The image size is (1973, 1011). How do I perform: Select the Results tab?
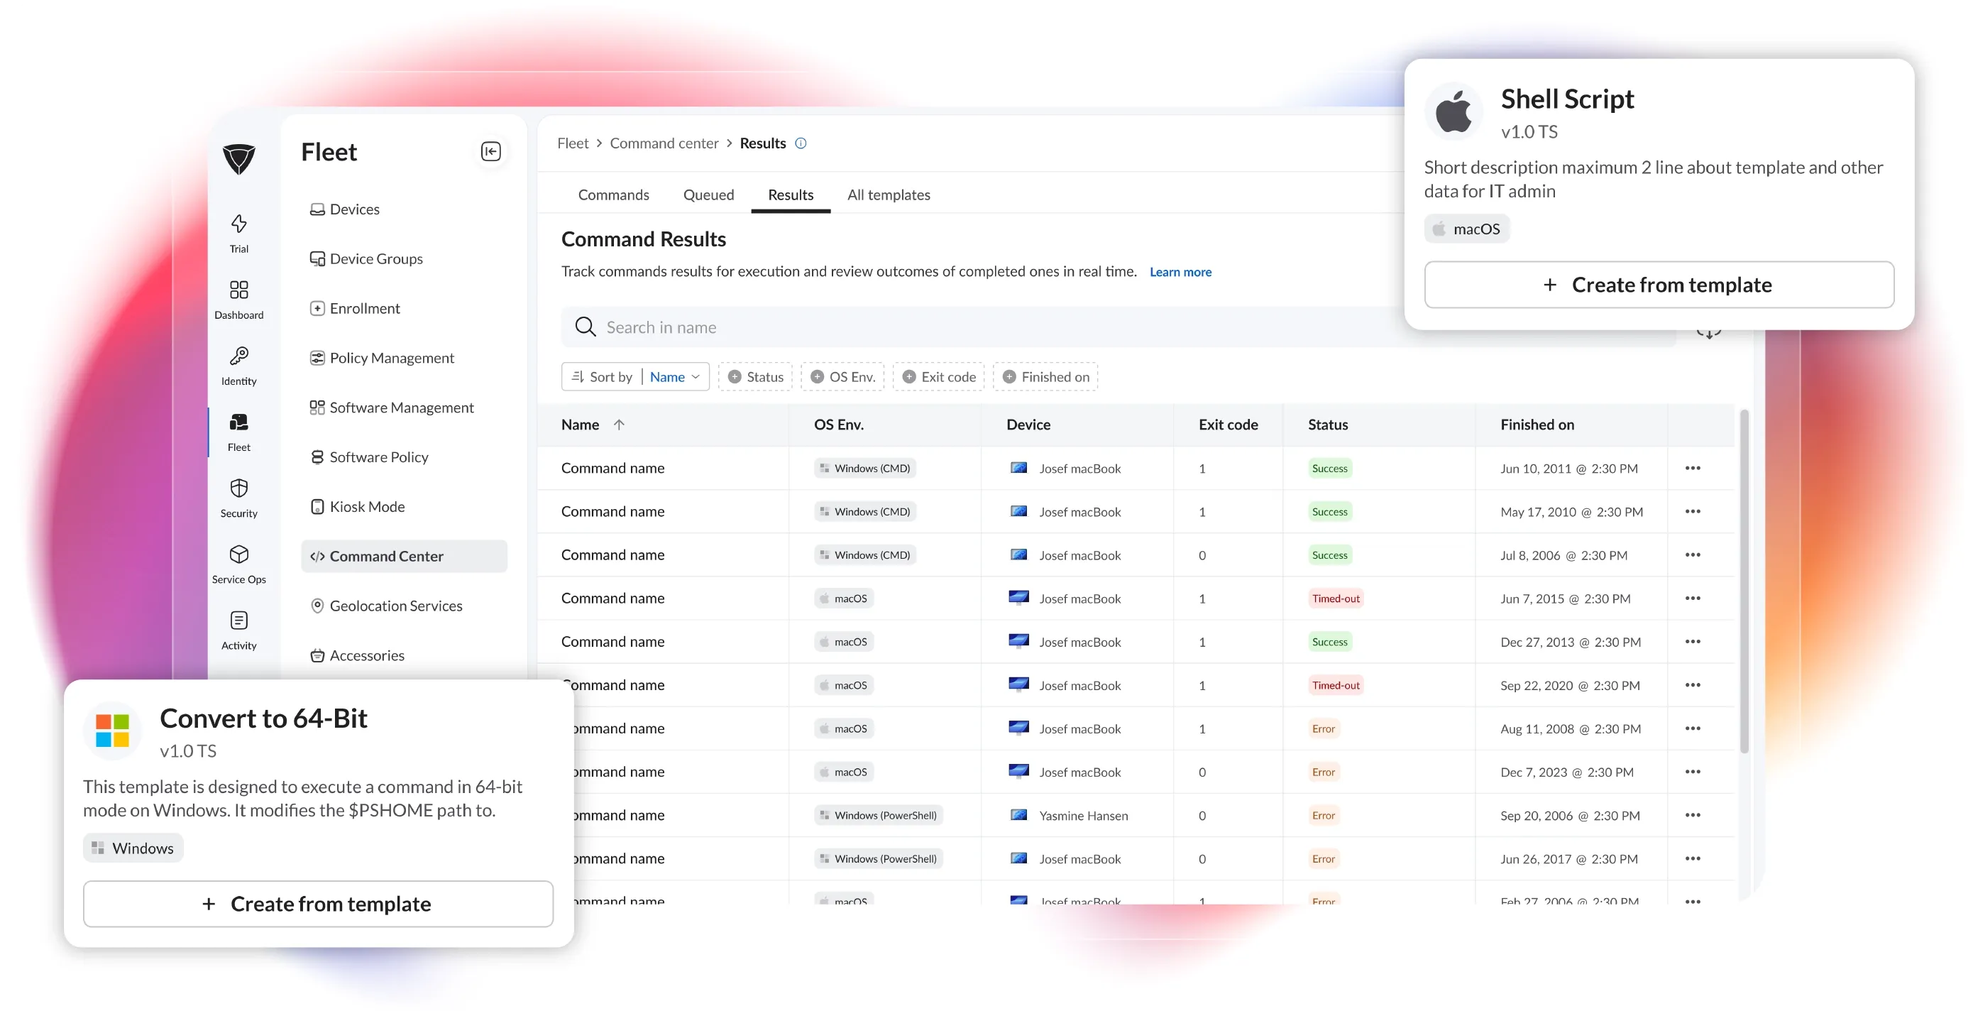click(x=791, y=195)
